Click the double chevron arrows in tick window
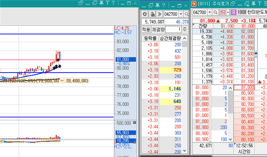 [x=159, y=14]
